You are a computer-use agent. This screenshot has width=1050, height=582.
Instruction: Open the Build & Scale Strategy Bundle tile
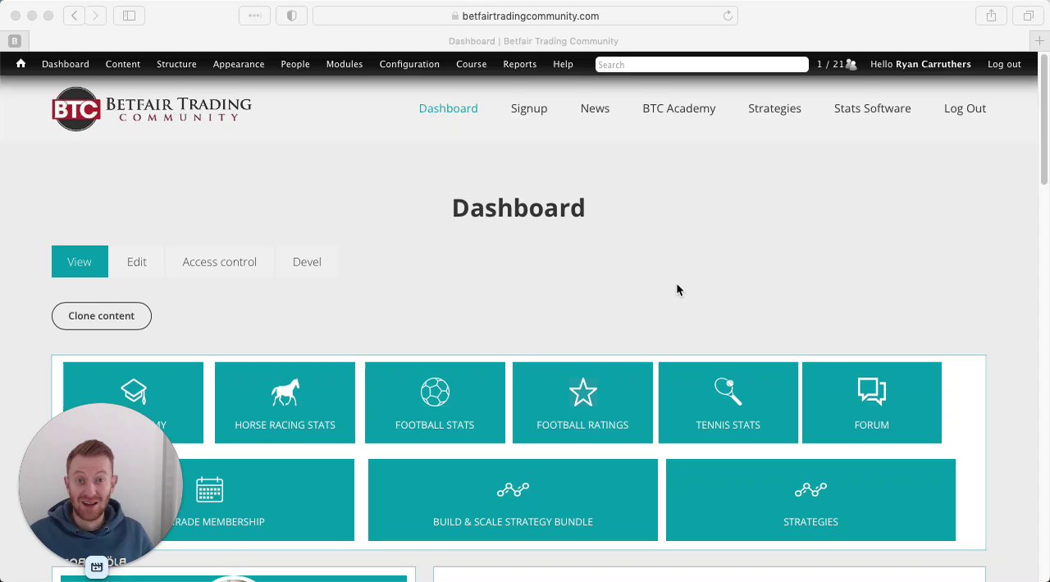click(513, 500)
